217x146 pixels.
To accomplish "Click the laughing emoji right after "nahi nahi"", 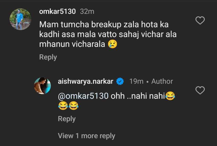I will point(170,96).
